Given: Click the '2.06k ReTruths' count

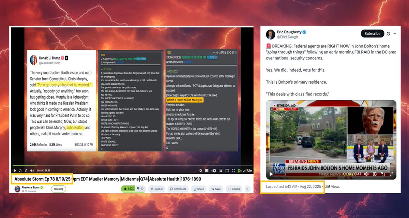Looking at the screenshot, I should [38, 145].
